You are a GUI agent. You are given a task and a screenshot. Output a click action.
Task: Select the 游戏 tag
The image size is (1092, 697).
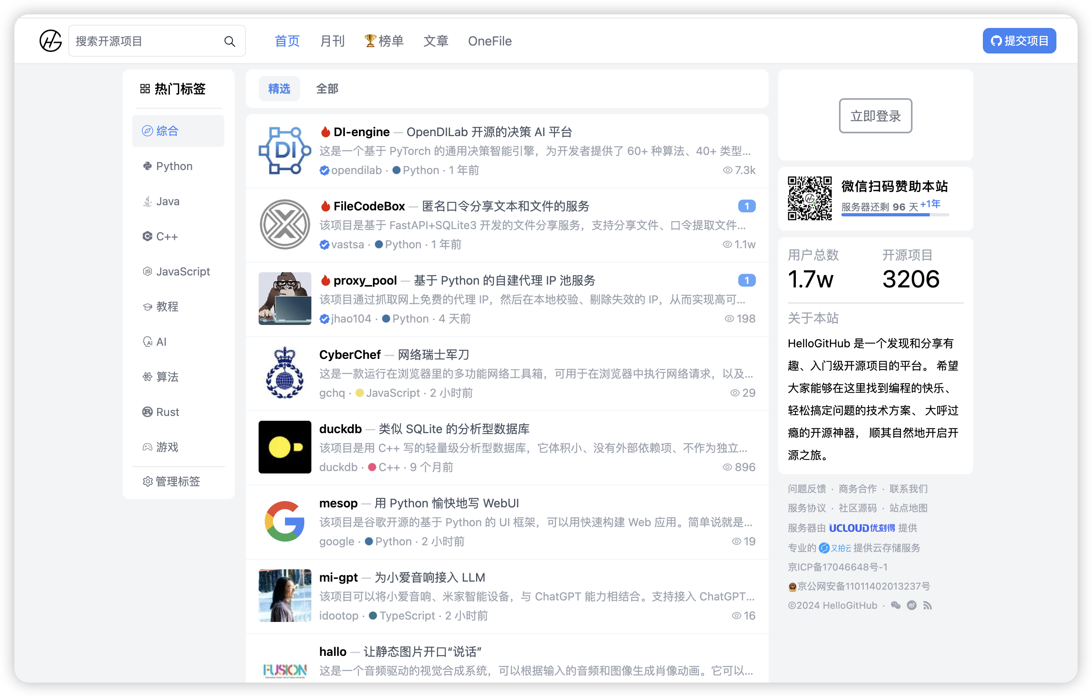(178, 447)
